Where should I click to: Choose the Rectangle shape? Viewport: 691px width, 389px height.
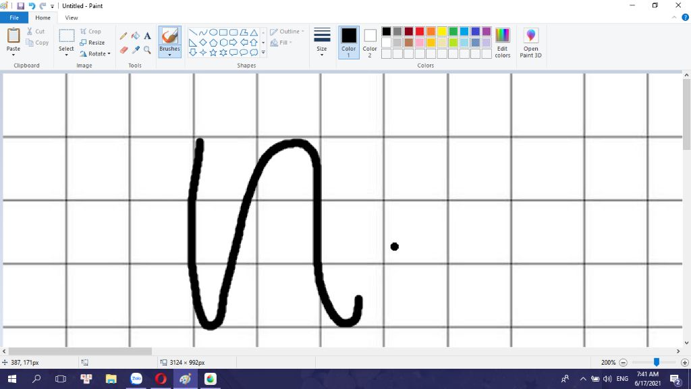[223, 32]
